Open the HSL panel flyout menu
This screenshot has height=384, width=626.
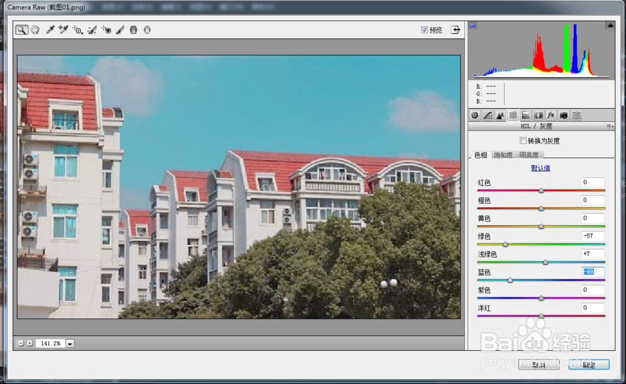(x=610, y=126)
